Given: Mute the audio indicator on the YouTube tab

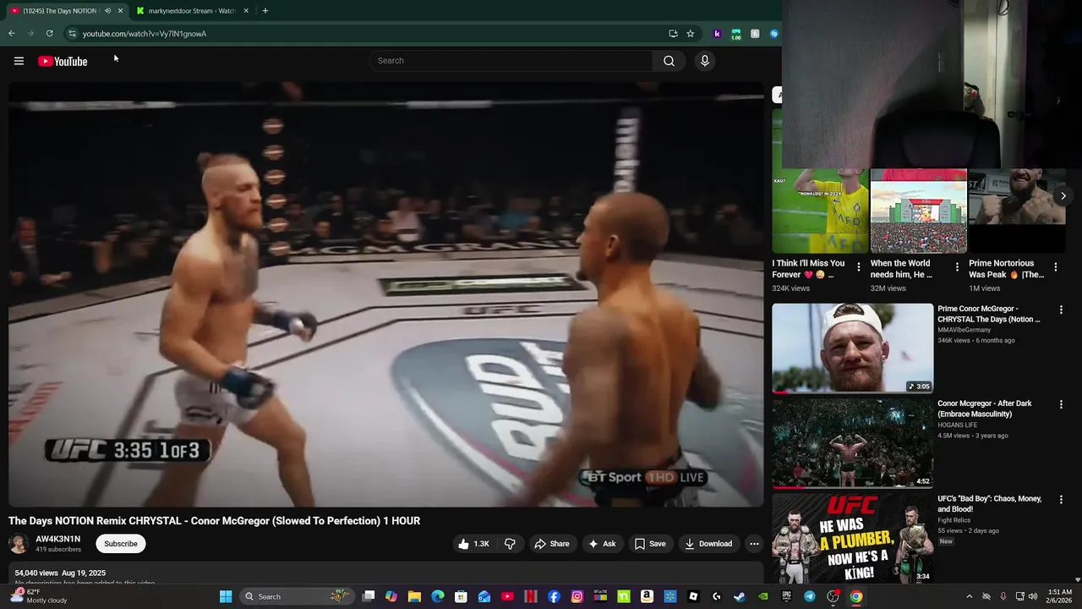Looking at the screenshot, I should tap(107, 11).
